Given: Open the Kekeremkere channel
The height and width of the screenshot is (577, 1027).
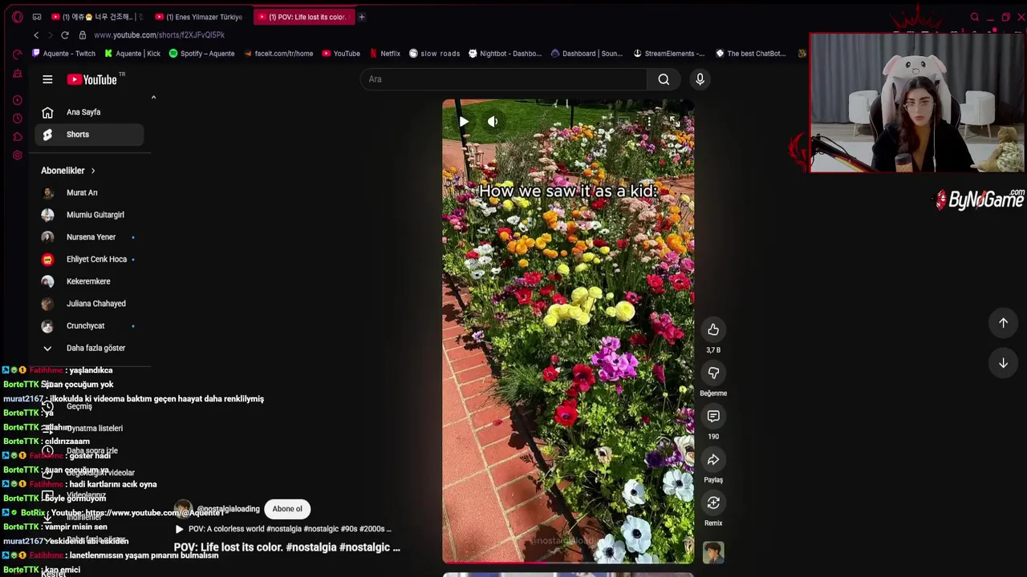Looking at the screenshot, I should coord(89,281).
